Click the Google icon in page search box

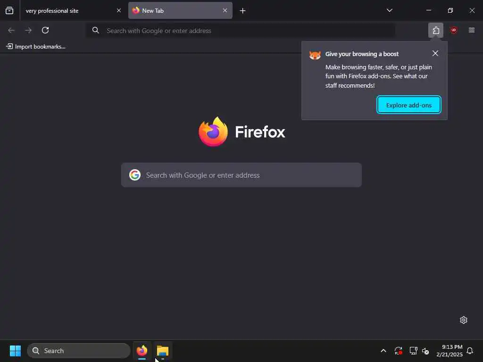135,175
